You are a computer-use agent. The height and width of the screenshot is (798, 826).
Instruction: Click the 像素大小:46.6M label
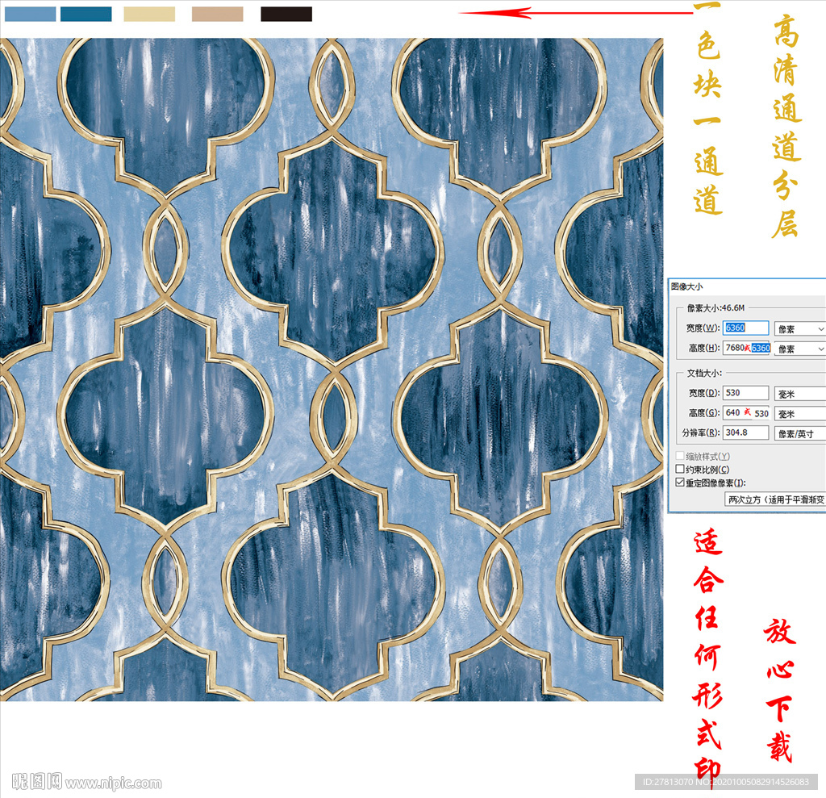click(x=715, y=307)
